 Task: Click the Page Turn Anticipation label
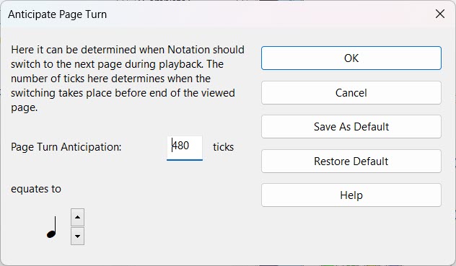click(66, 147)
